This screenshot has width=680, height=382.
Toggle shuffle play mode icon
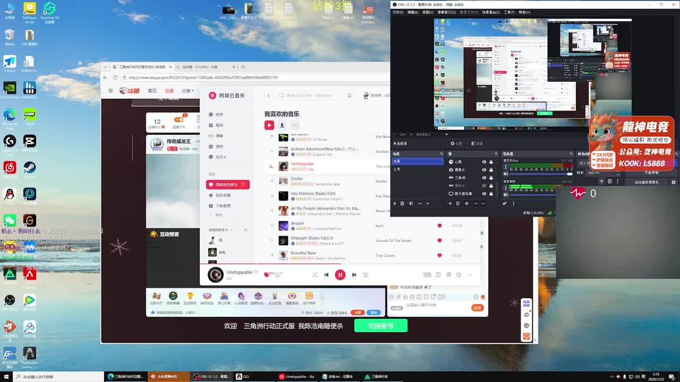(314, 275)
